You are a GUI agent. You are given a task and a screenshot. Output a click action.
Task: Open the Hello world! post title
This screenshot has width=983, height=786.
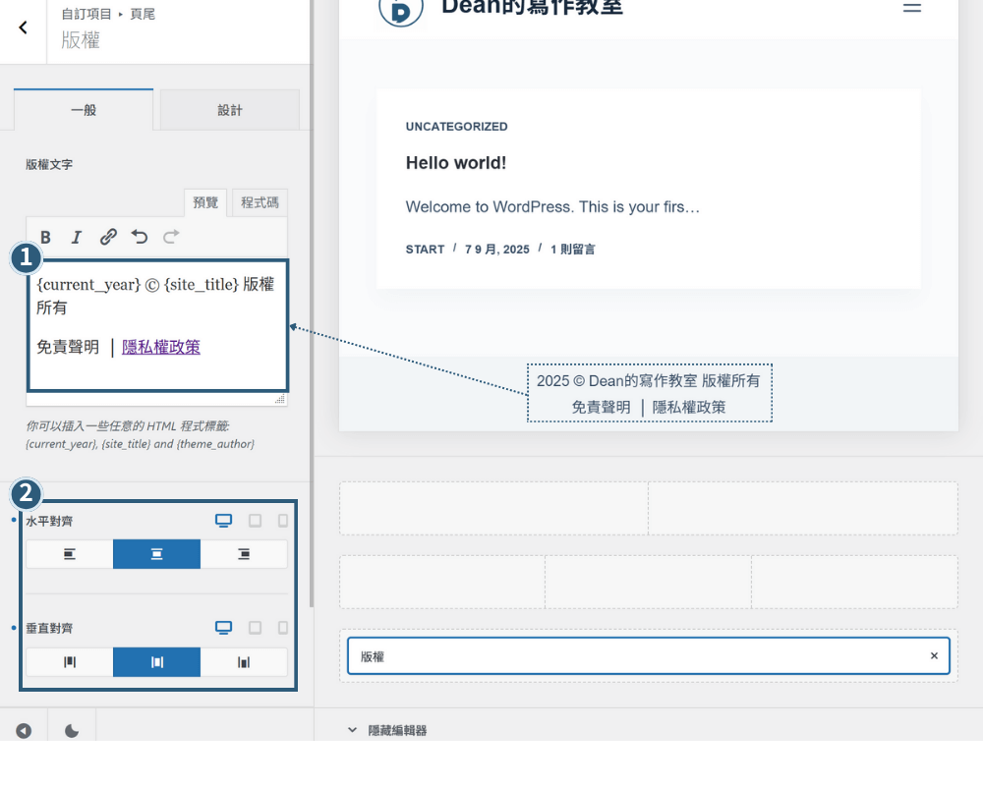click(456, 163)
